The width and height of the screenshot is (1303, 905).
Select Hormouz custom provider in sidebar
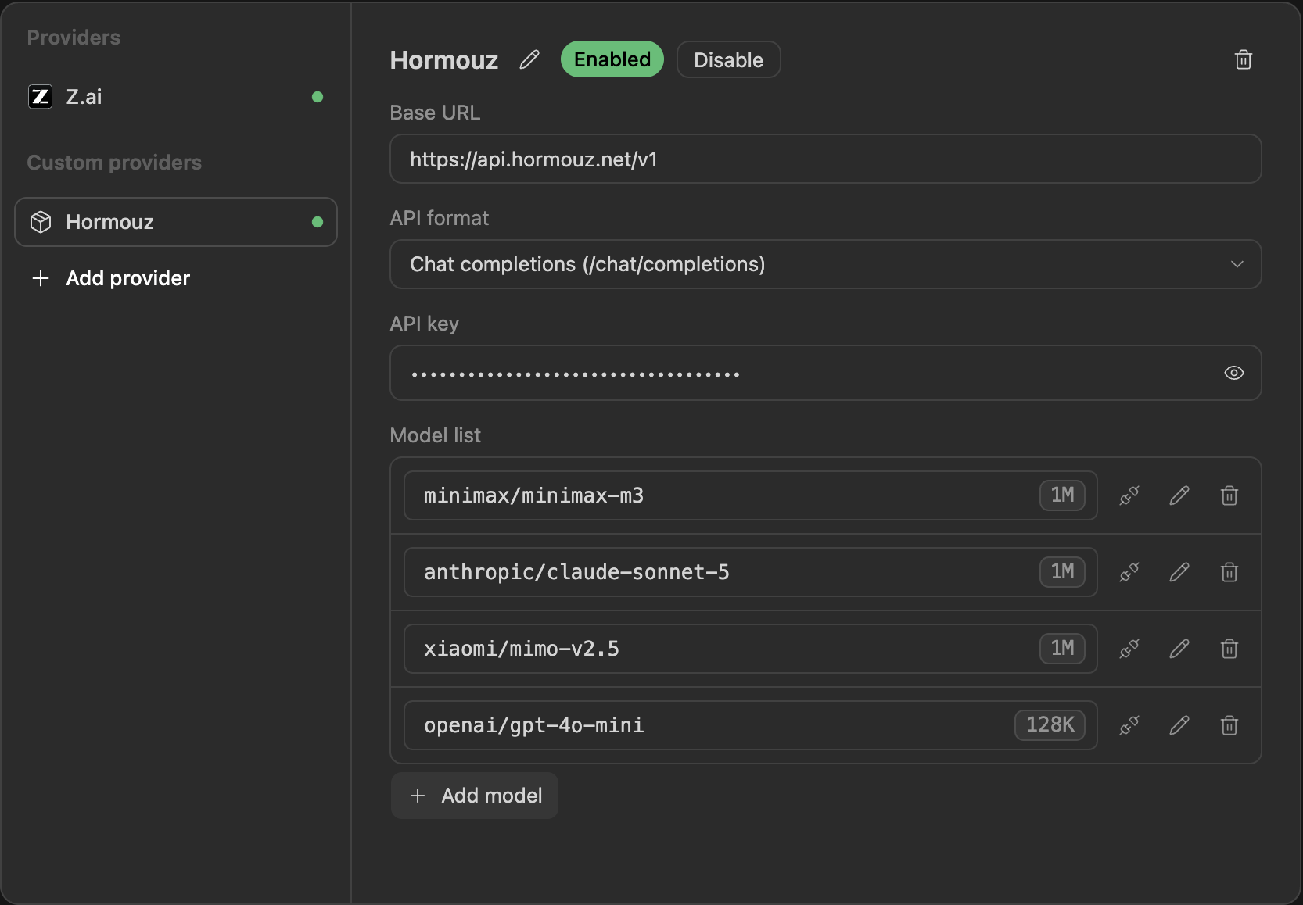176,222
